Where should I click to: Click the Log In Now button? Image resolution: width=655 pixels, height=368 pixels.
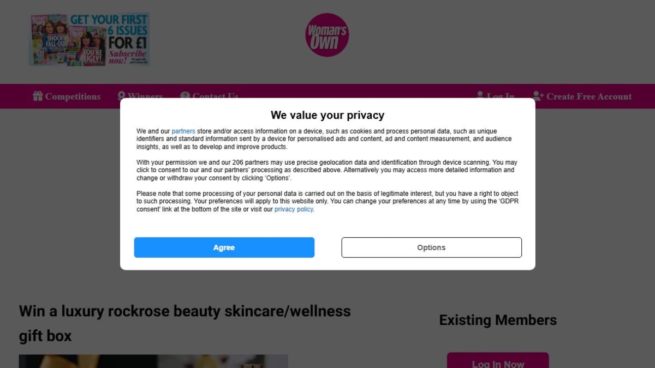(498, 361)
